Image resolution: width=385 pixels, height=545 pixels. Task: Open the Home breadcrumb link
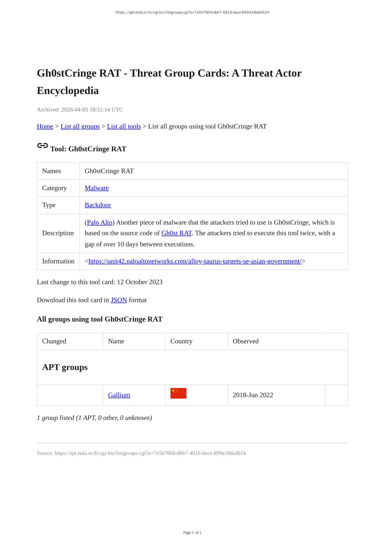coord(45,126)
